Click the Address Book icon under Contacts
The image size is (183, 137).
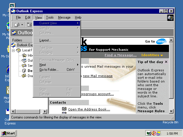(x=64, y=109)
